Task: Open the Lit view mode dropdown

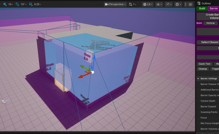Action: pyautogui.click(x=148, y=4)
